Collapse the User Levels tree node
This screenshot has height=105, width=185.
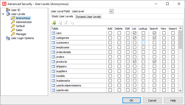[3, 14]
